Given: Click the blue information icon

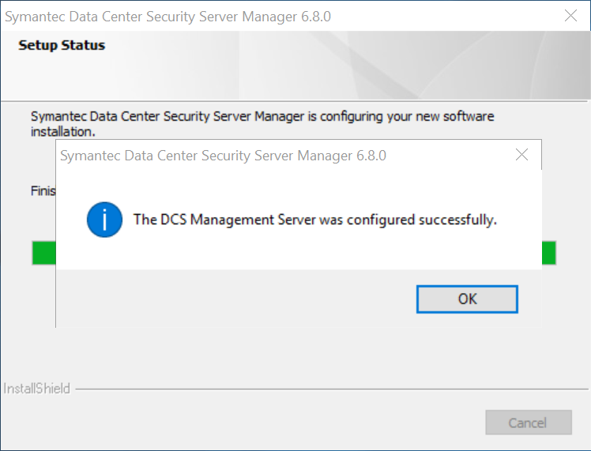Looking at the screenshot, I should click(x=104, y=220).
